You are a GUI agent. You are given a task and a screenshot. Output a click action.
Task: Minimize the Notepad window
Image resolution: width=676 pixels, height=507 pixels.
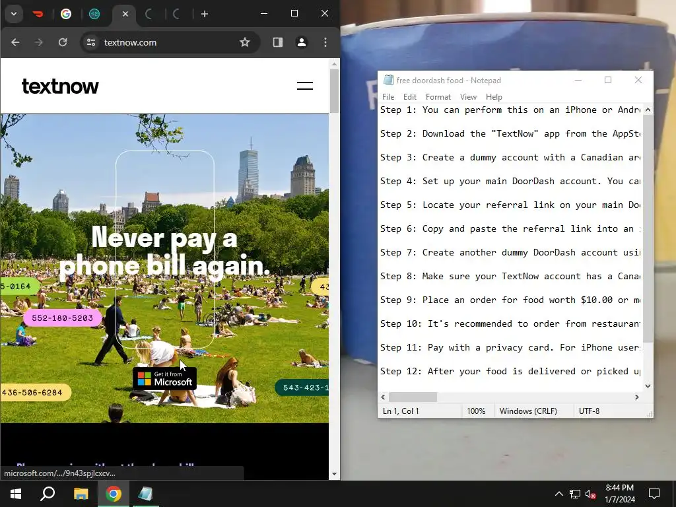(x=578, y=80)
